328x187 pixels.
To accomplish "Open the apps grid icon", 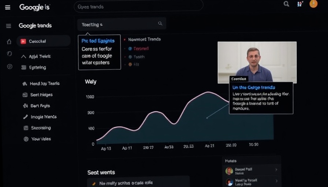I will point(300,4).
